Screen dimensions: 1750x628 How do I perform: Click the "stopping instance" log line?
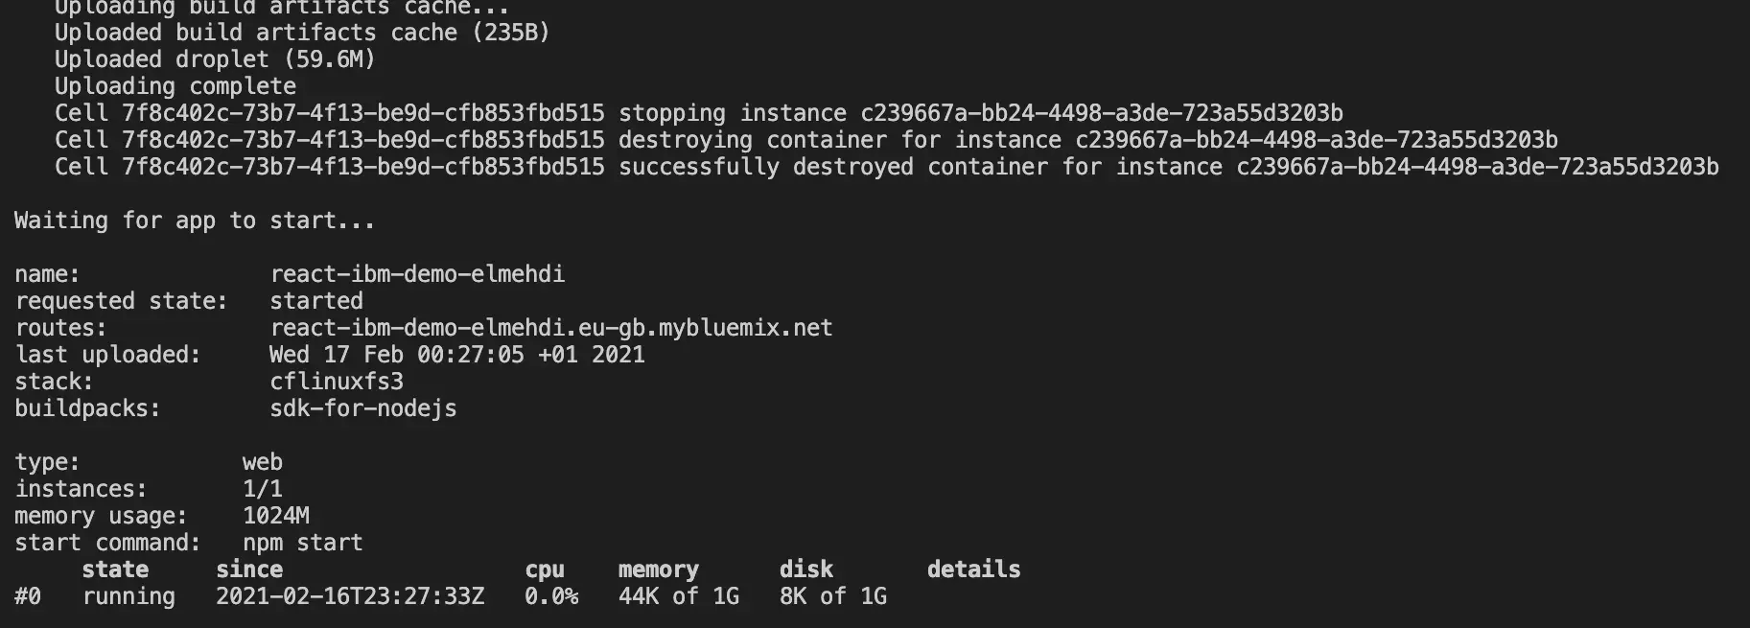699,113
